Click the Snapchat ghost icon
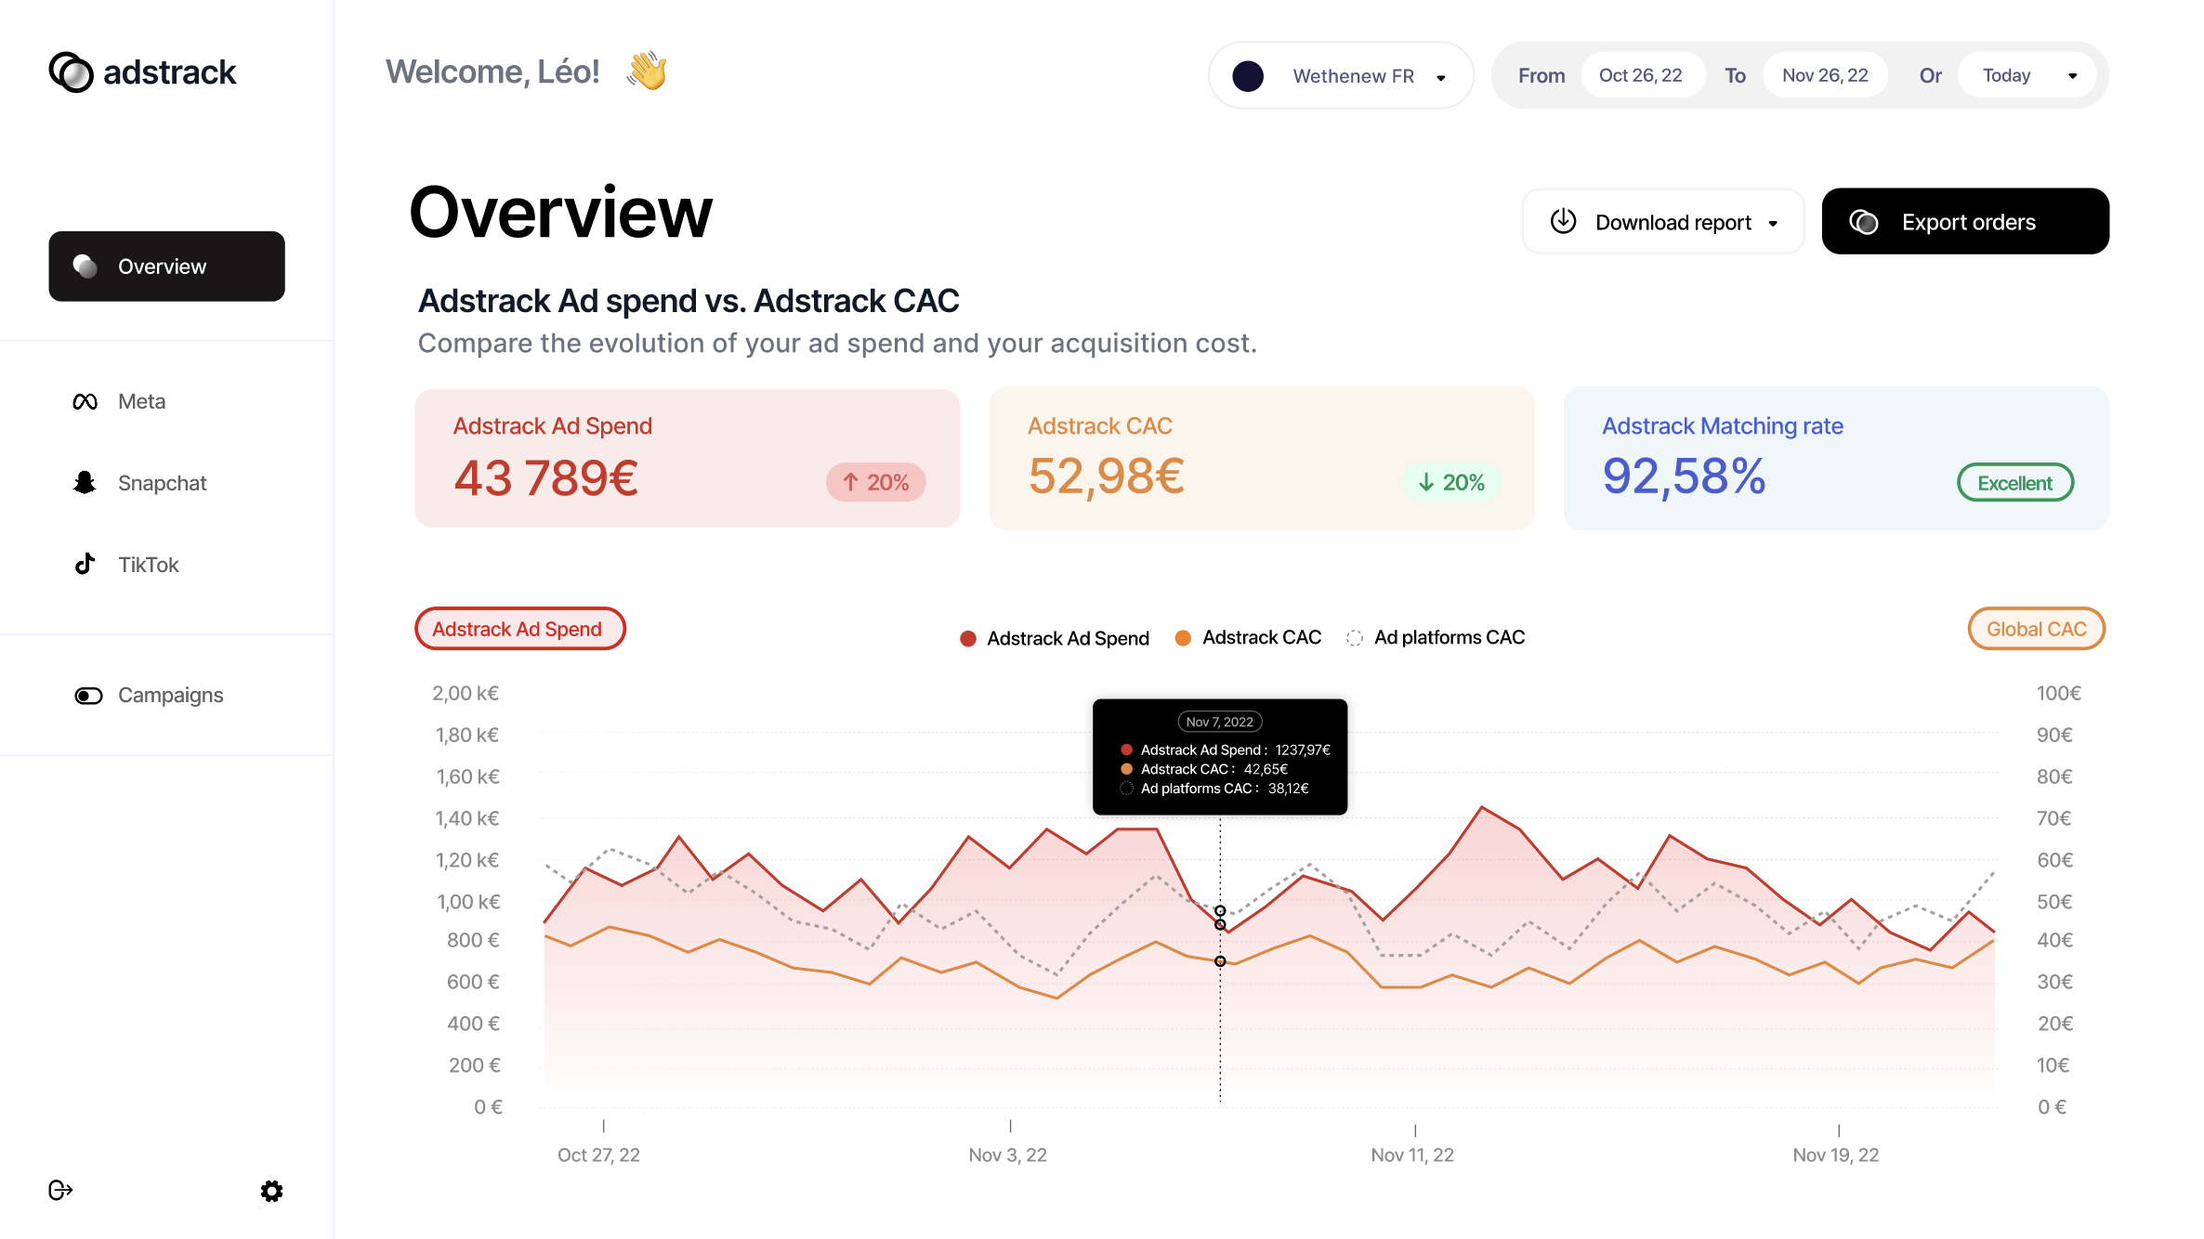 pyautogui.click(x=85, y=483)
